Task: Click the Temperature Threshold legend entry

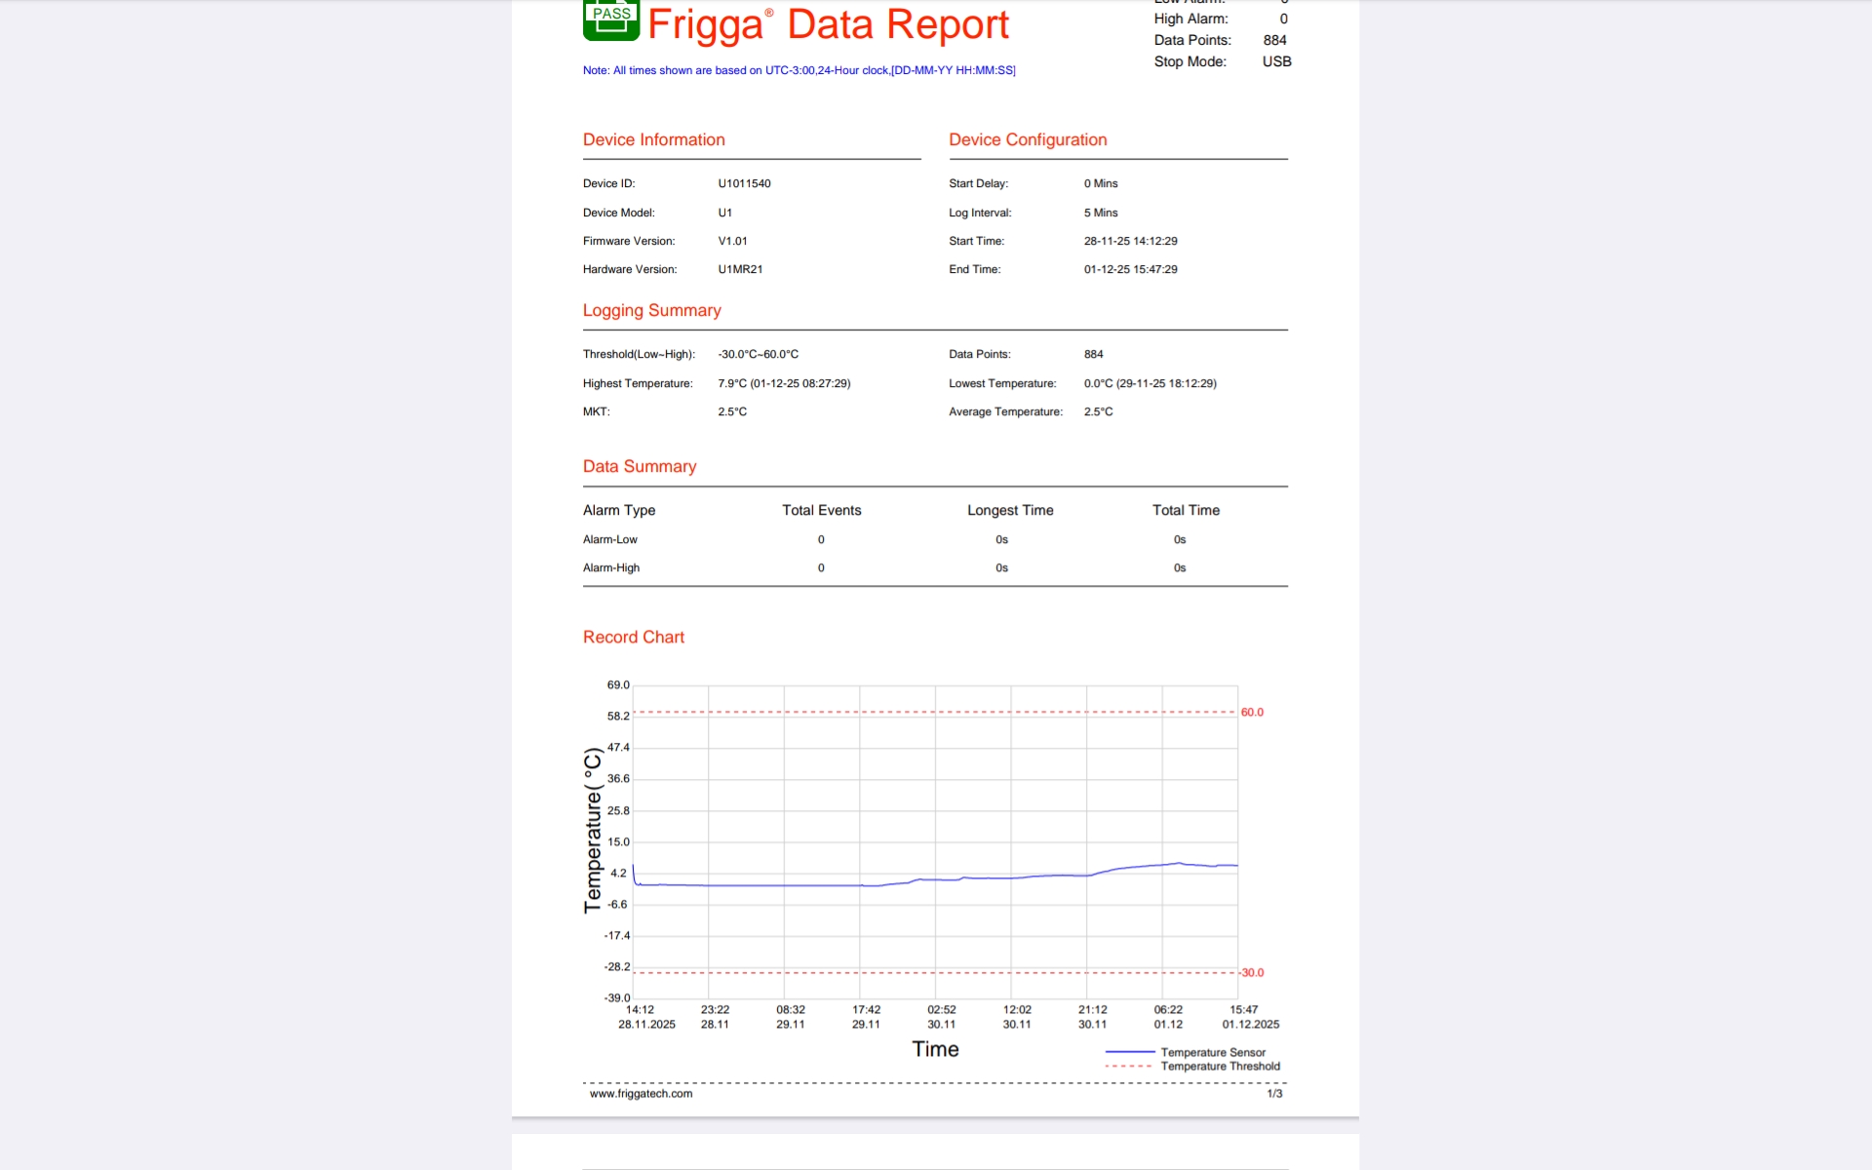Action: (1220, 1067)
